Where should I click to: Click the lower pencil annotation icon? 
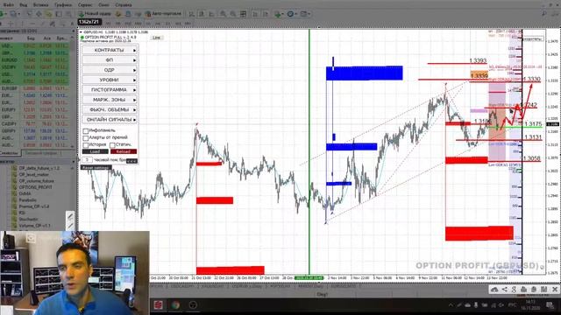pyautogui.click(x=70, y=226)
